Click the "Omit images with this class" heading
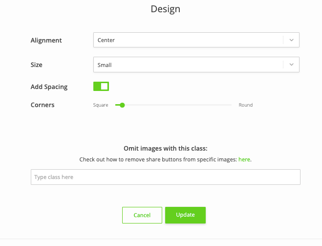 (166, 148)
